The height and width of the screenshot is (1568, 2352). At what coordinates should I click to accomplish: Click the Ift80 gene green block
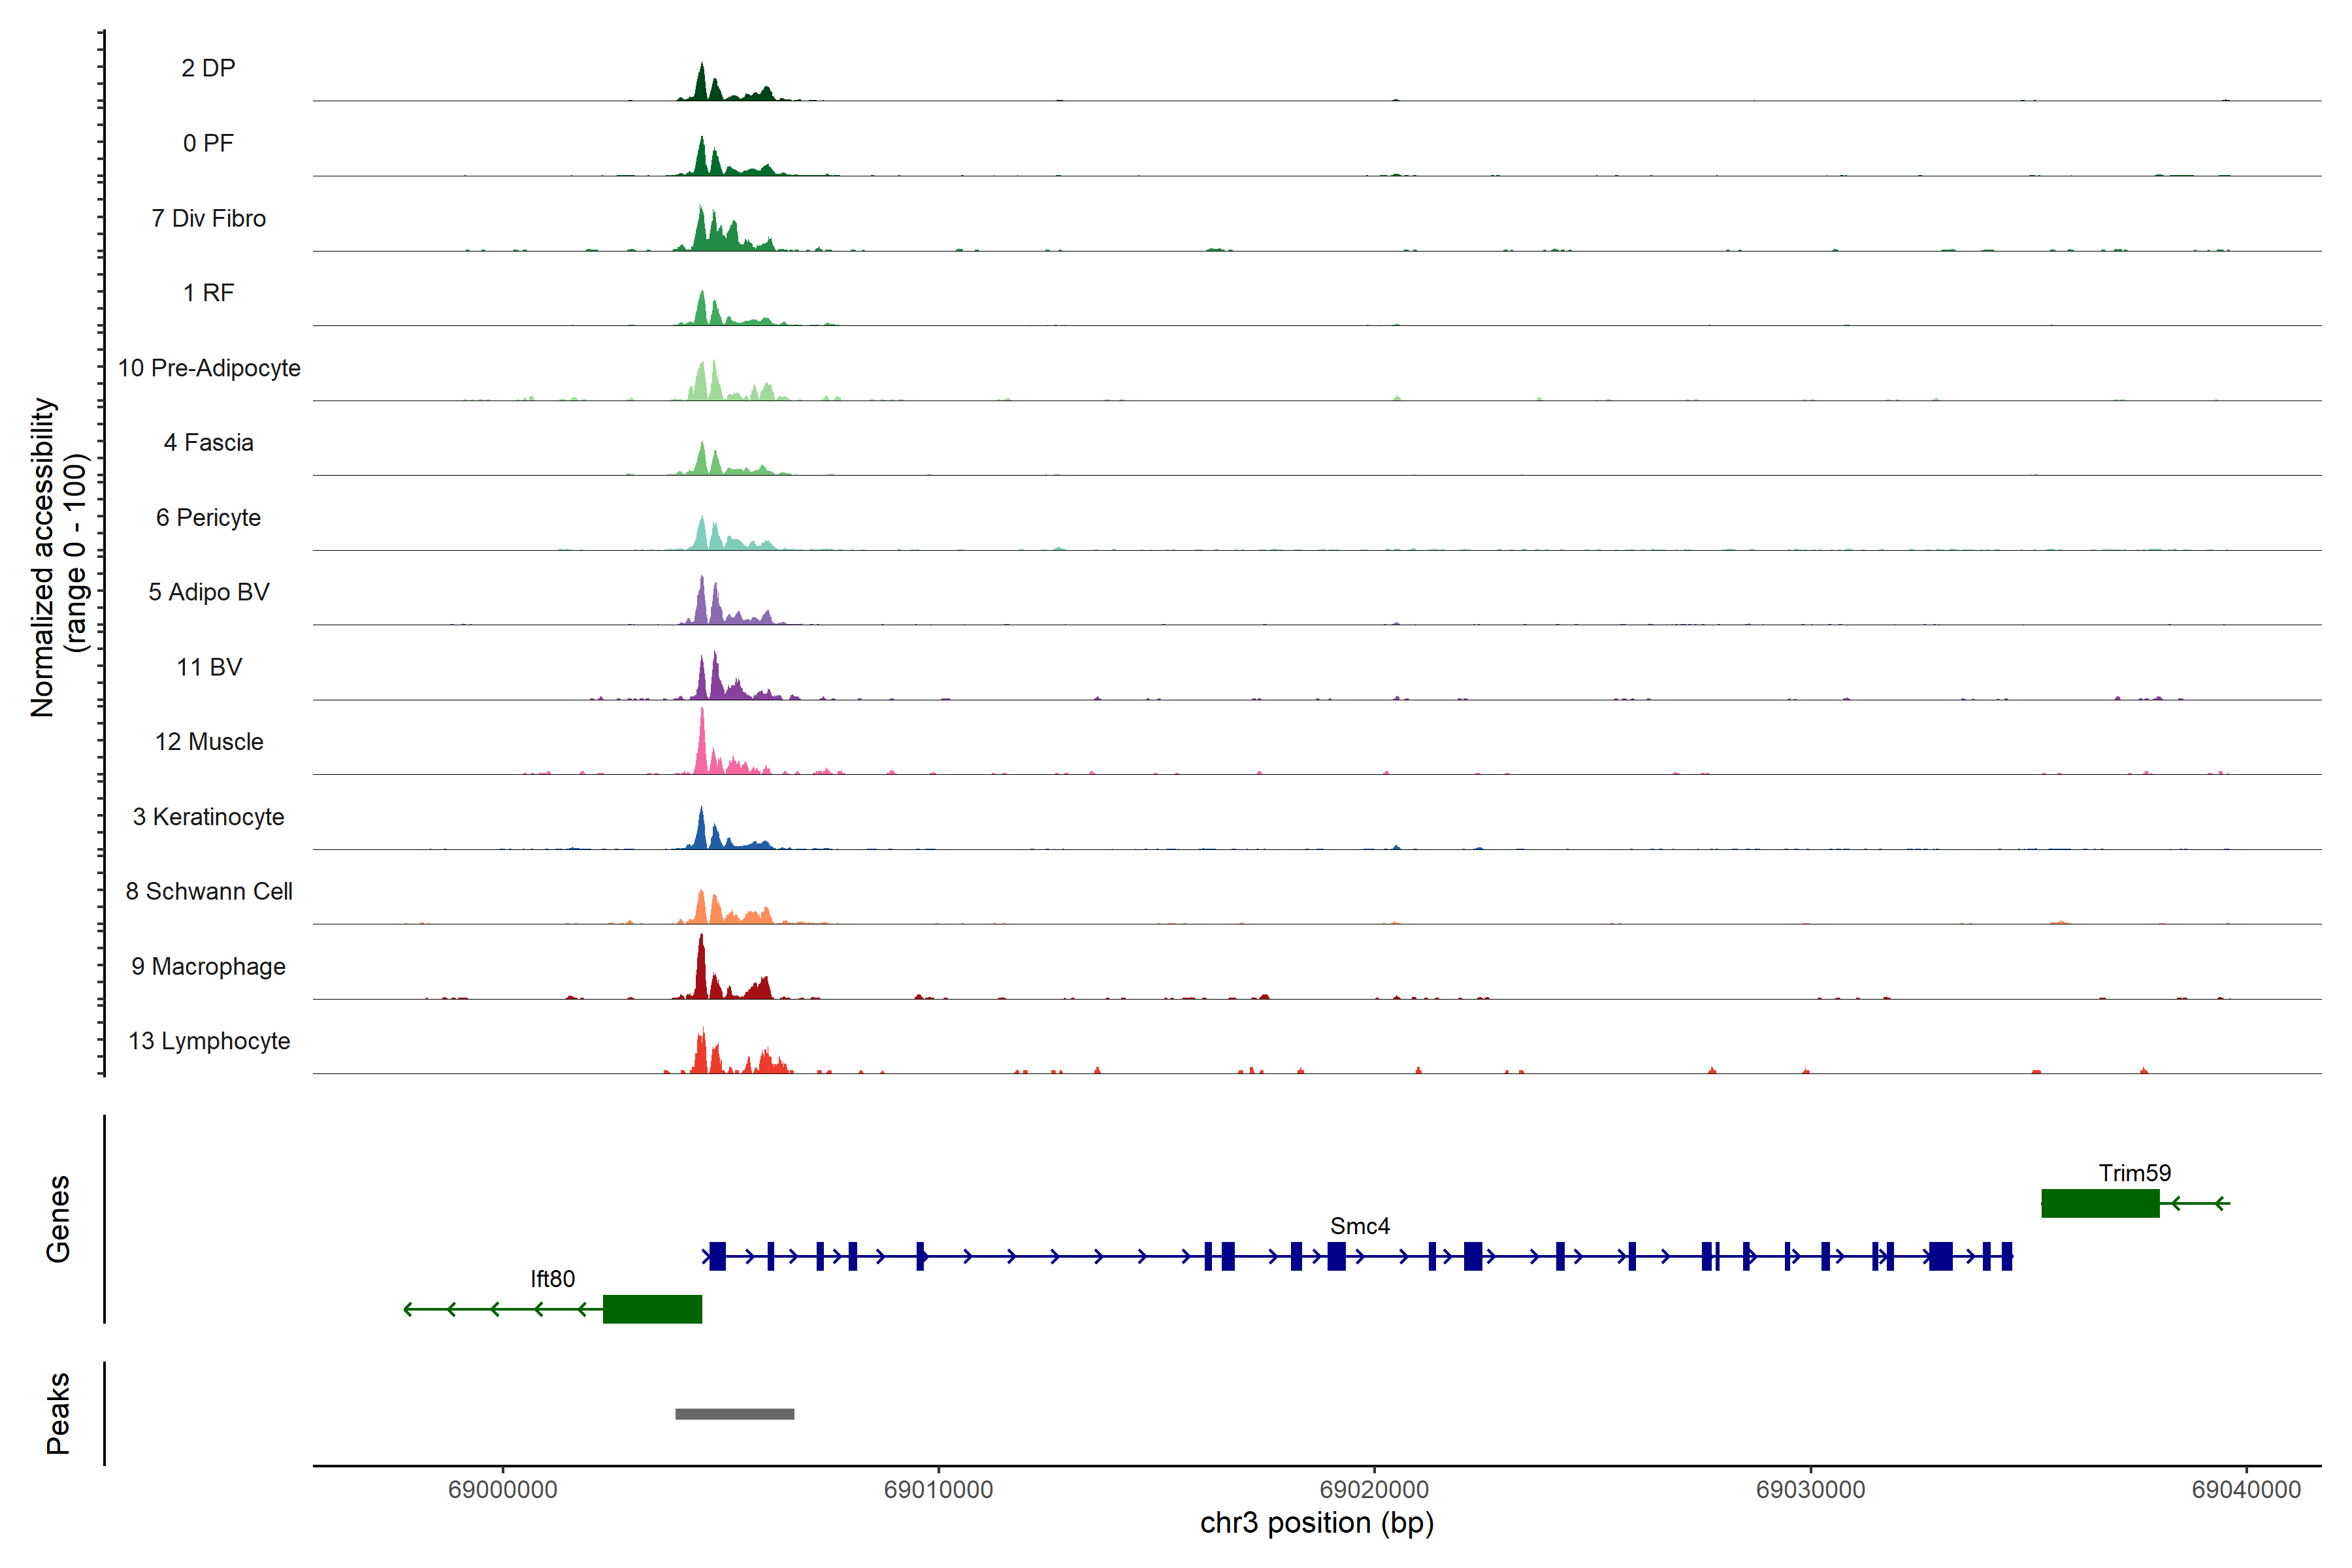point(652,1309)
